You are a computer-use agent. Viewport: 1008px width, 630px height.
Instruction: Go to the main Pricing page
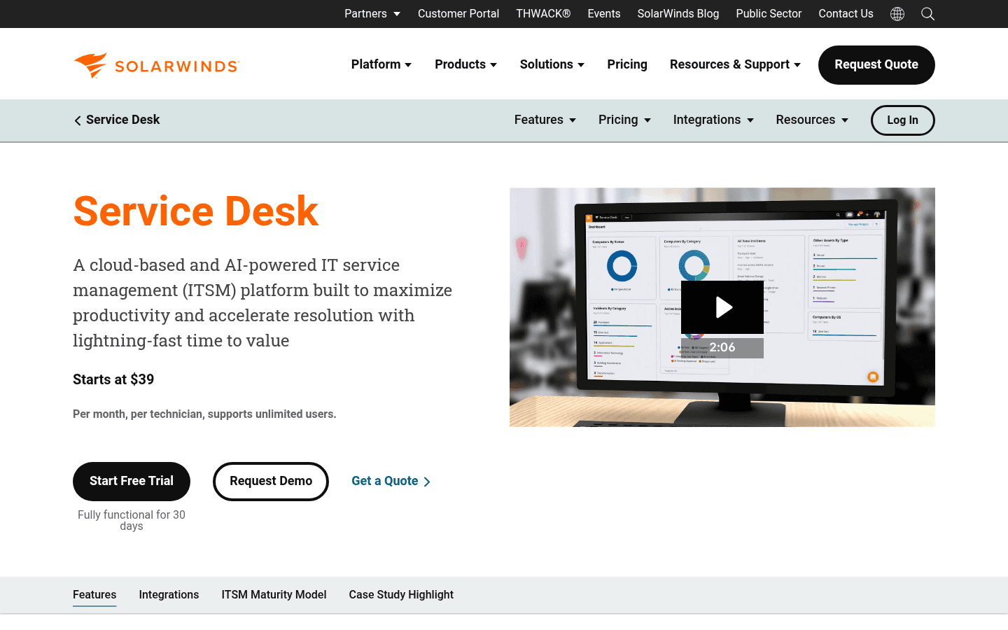[627, 64]
